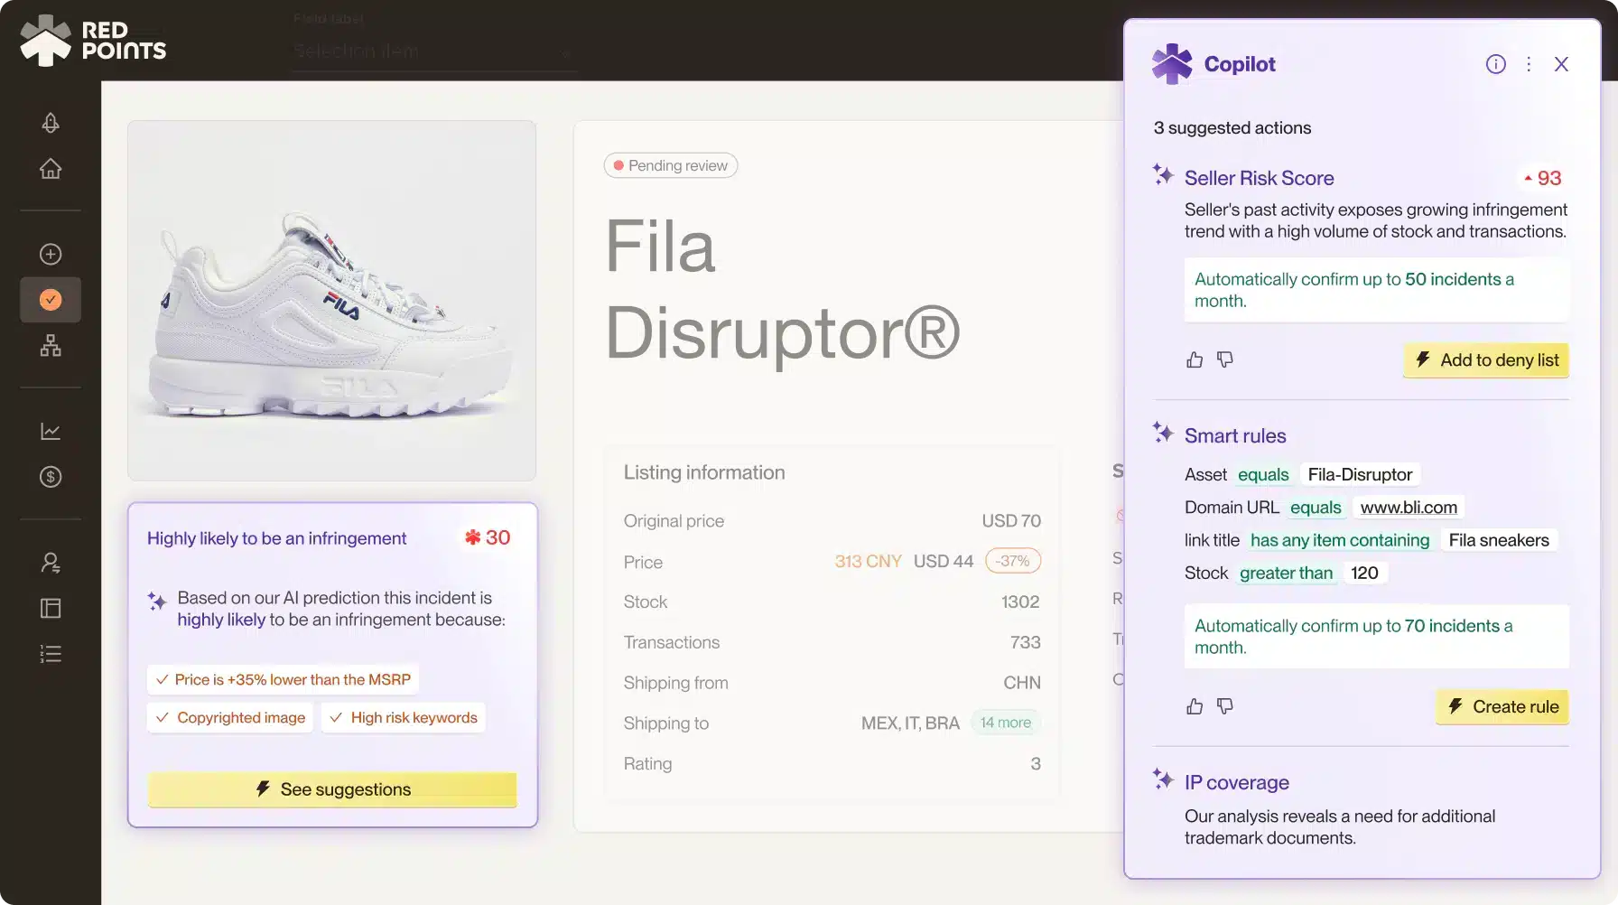
Task: Close the Copilot panel
Action: (1561, 64)
